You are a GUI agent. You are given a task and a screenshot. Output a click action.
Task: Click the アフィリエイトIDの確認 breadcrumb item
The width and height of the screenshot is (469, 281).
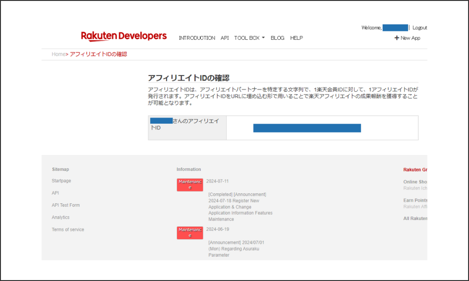pos(98,54)
